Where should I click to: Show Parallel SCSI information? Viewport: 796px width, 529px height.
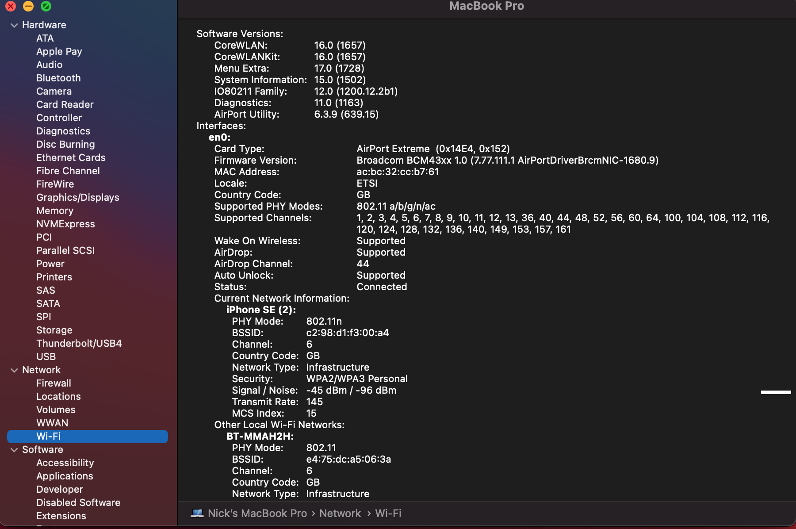(65, 251)
